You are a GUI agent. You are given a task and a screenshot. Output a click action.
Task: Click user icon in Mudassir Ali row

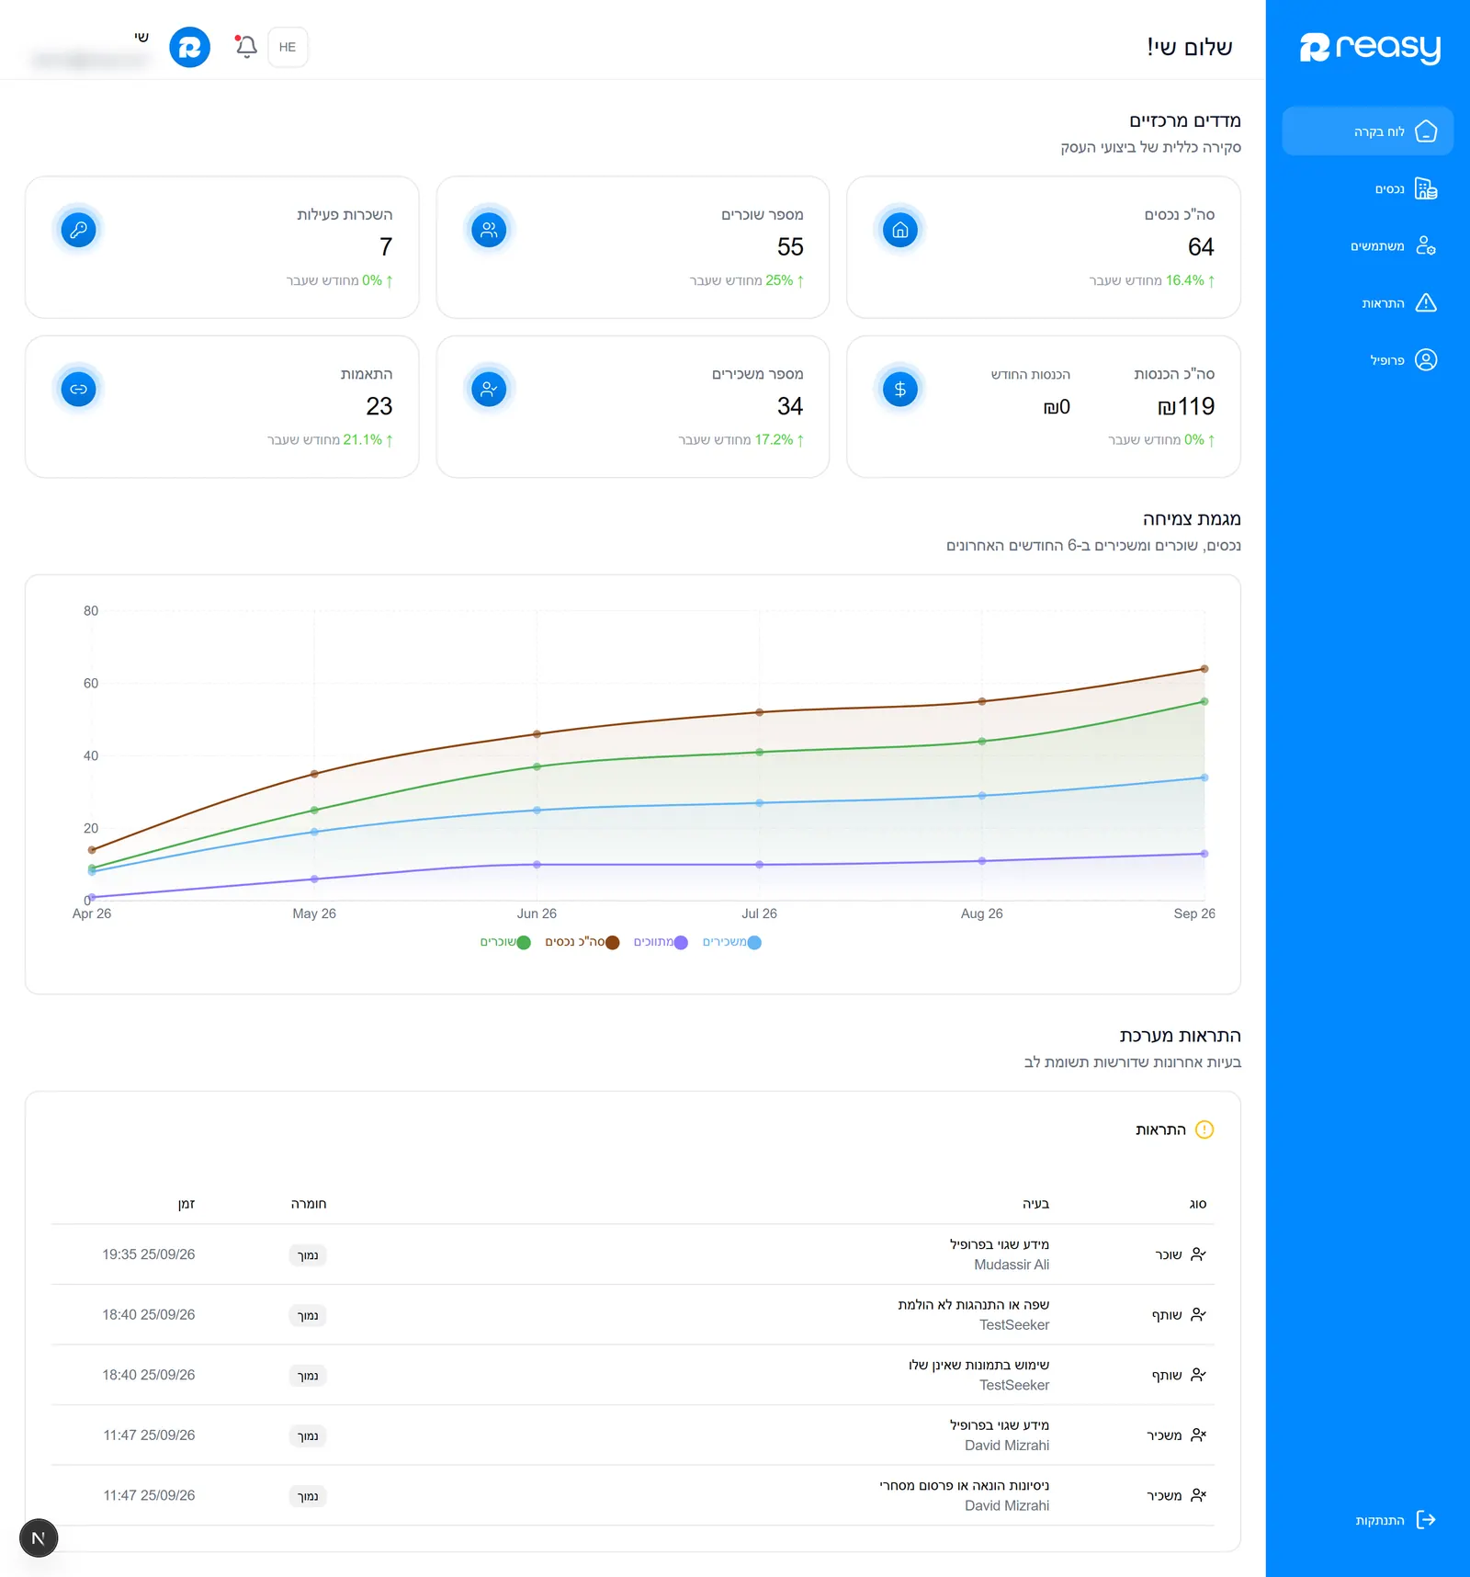click(x=1198, y=1254)
